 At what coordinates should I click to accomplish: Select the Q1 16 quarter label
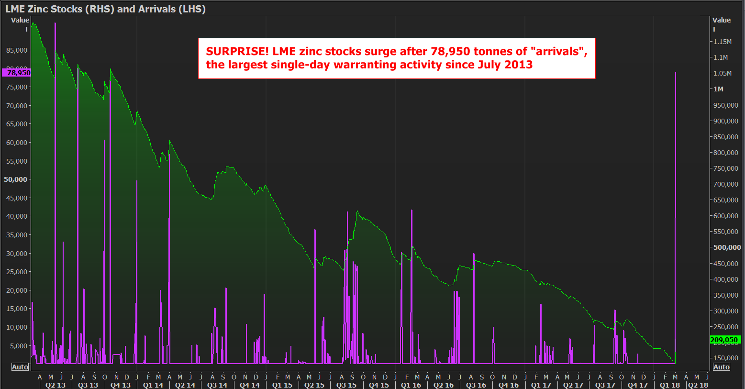411,385
